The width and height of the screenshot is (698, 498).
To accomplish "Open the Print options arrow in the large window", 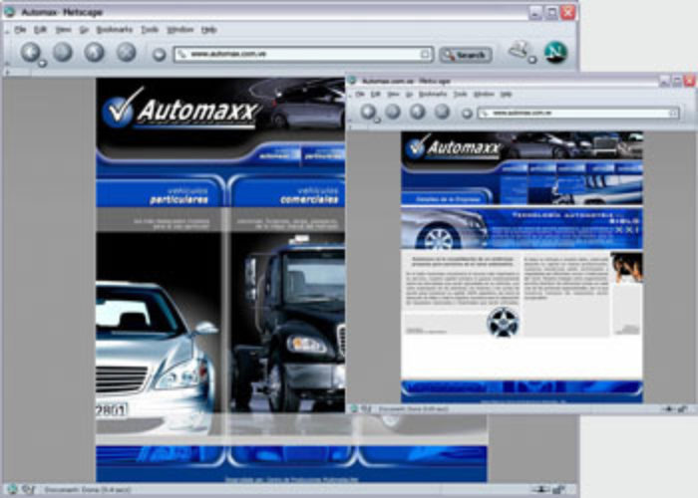I will click(x=532, y=59).
